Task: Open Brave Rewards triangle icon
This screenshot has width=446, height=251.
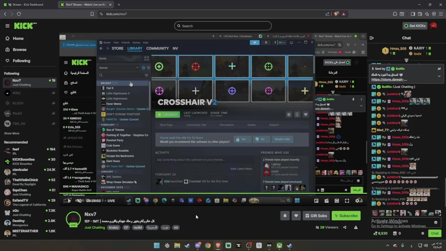Action: pos(344,14)
